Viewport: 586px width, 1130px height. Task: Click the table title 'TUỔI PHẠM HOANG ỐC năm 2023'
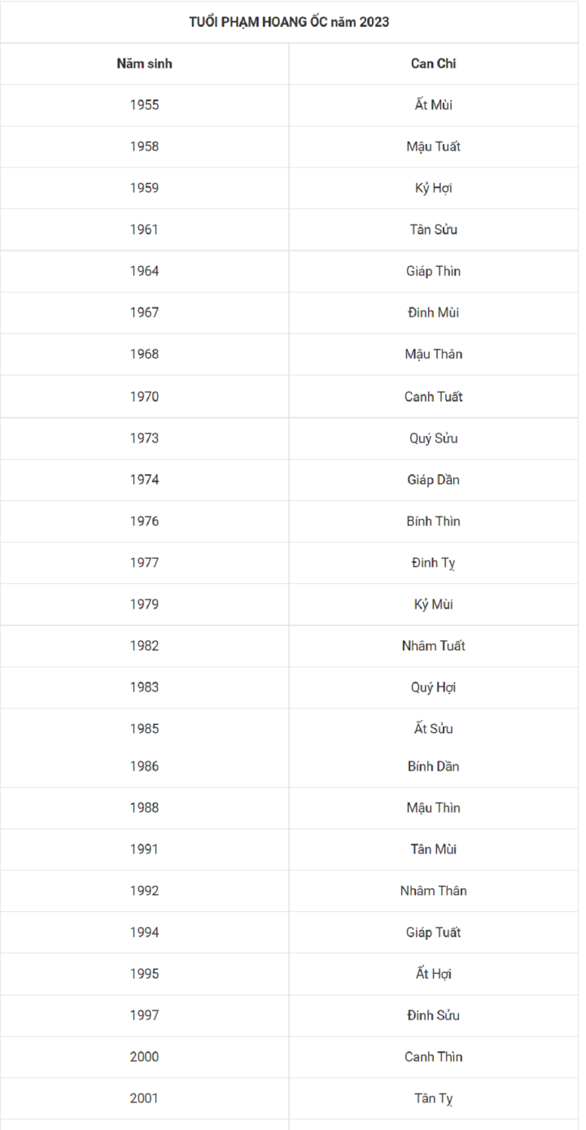coord(289,22)
